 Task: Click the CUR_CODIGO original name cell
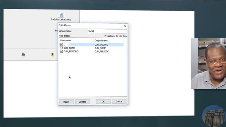pos(101,45)
